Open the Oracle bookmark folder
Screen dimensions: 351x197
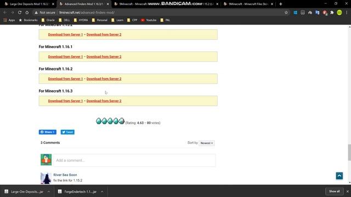click(x=48, y=20)
